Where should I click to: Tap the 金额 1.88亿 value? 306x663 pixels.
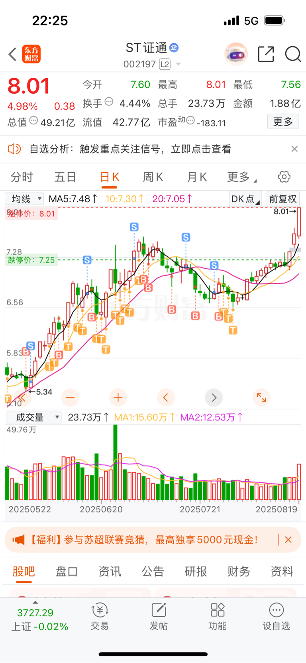[285, 104]
